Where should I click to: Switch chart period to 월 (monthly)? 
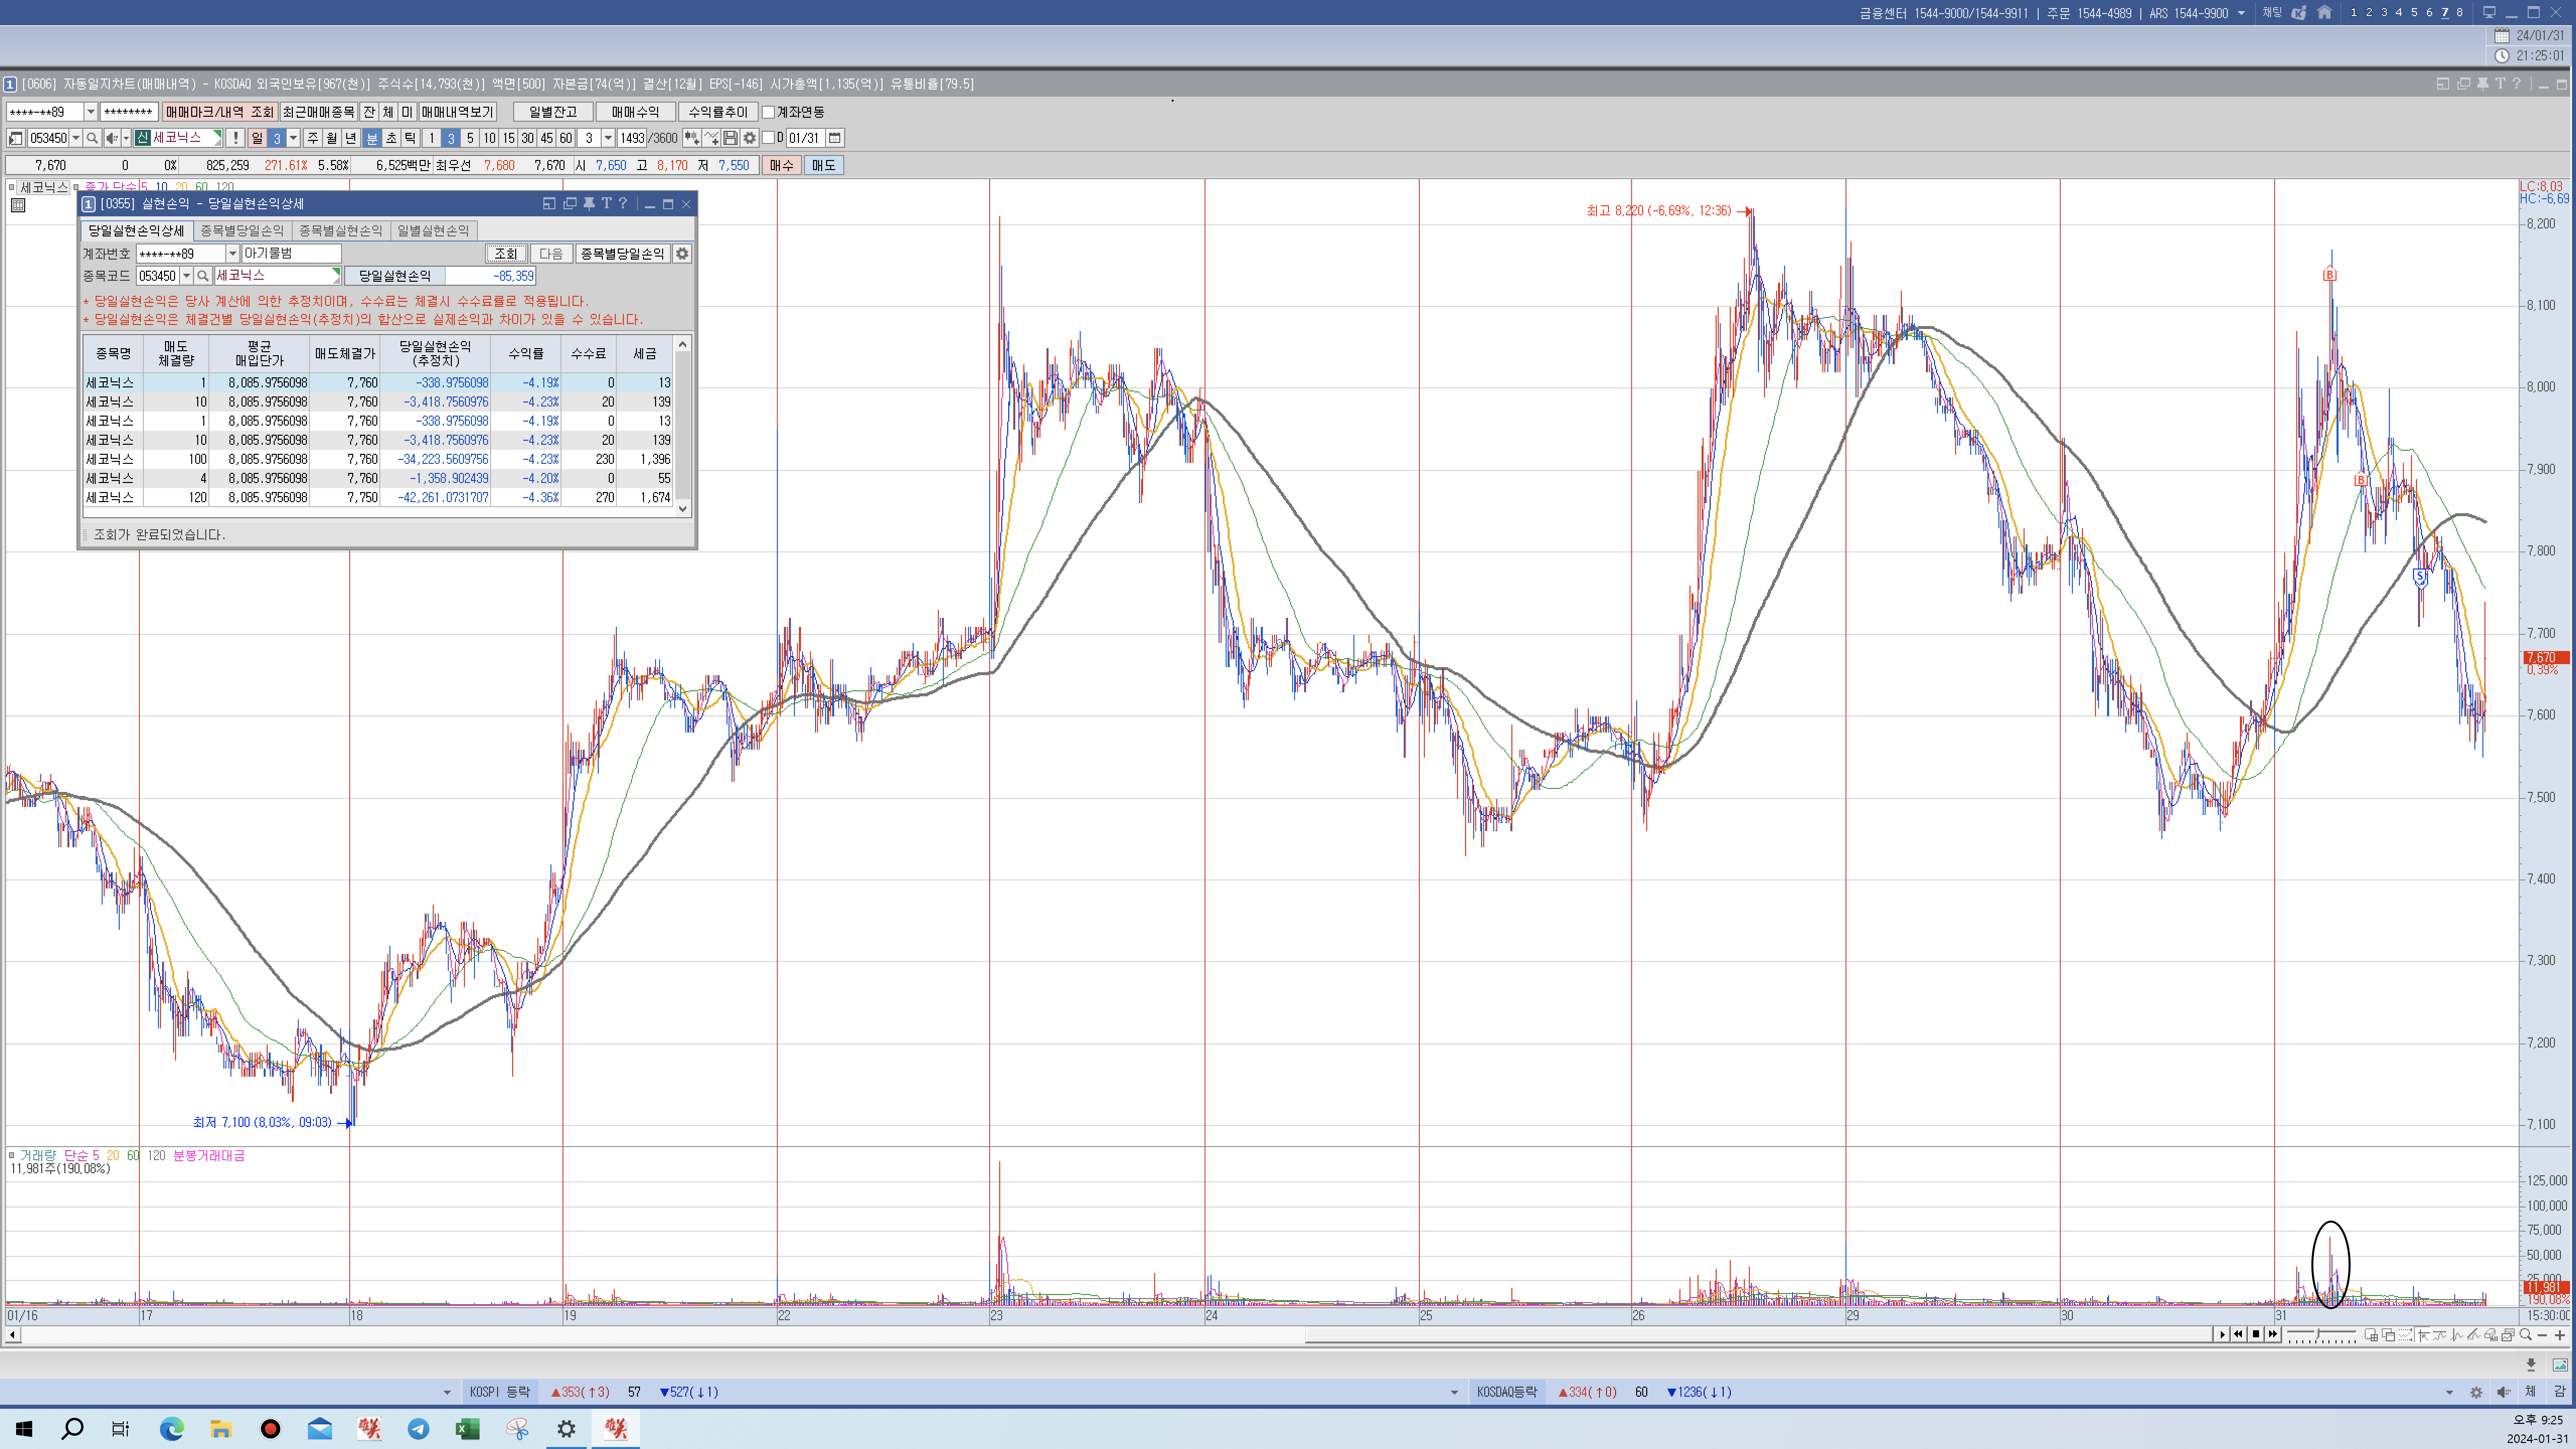(331, 138)
